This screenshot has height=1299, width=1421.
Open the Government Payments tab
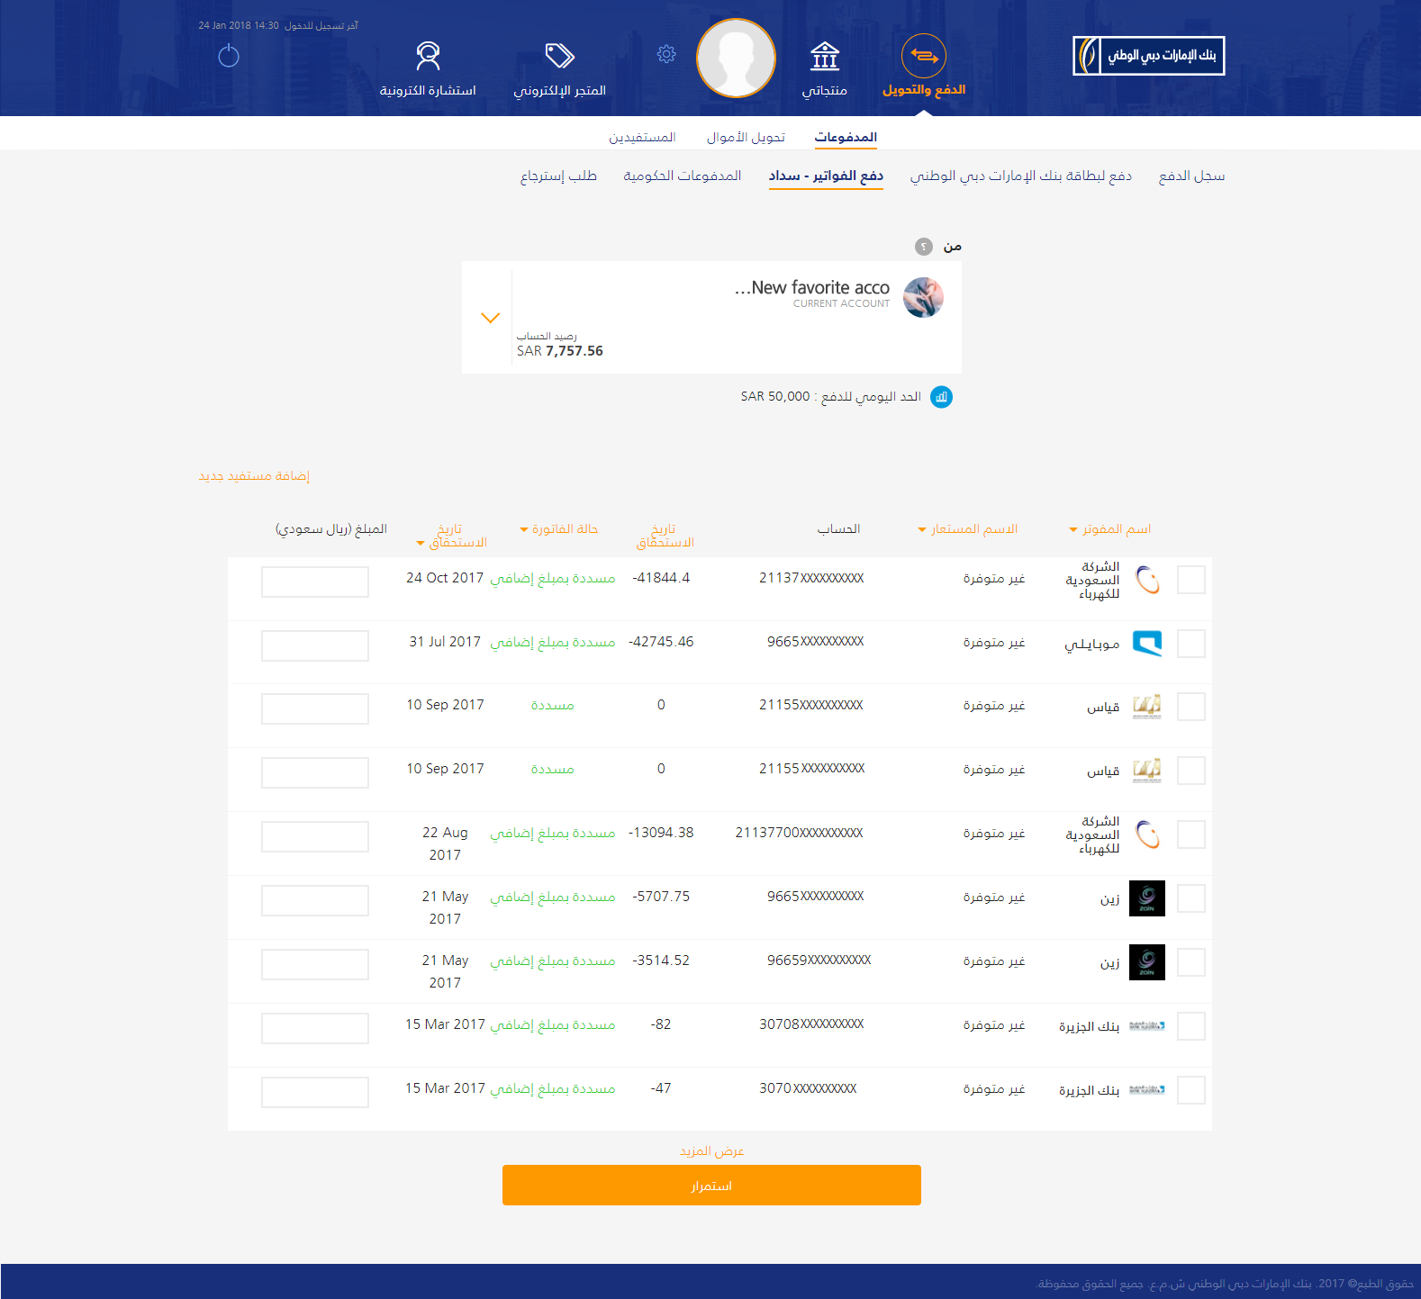point(682,176)
